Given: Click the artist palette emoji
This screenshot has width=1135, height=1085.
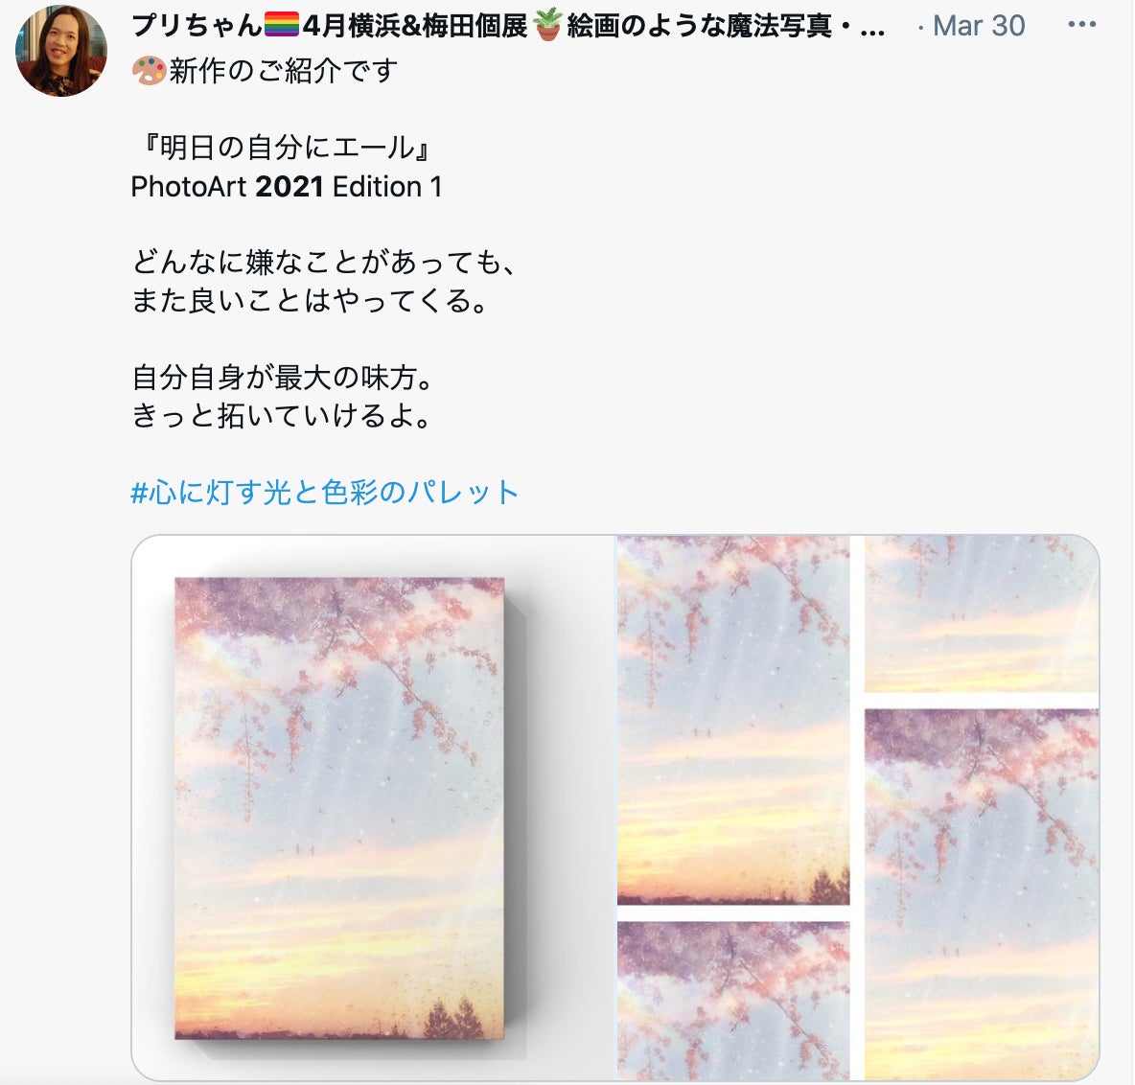Looking at the screenshot, I should point(150,71).
